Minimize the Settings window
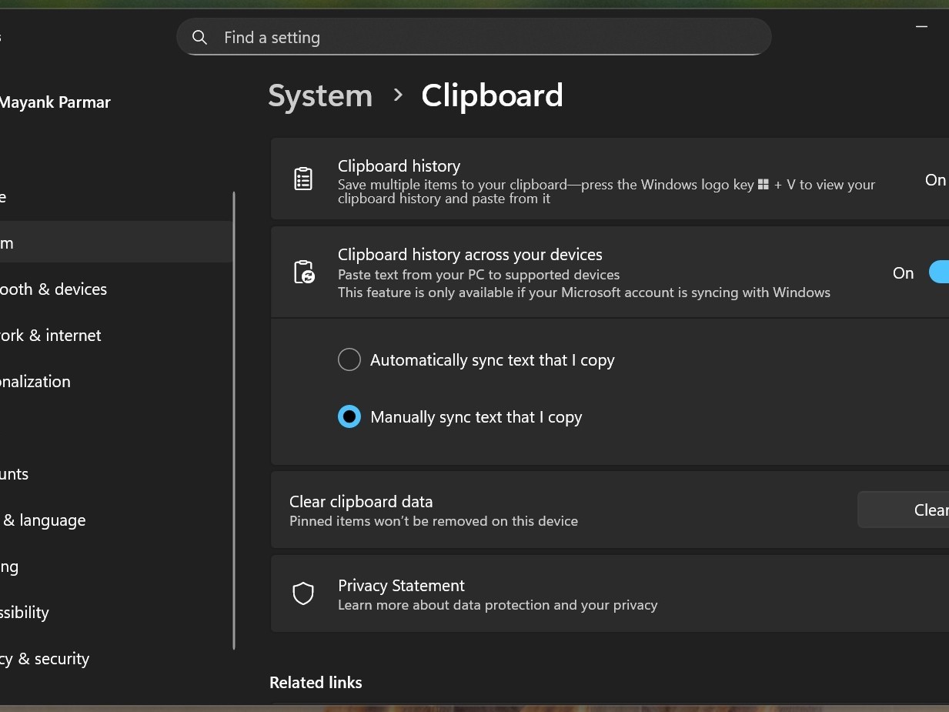The height and width of the screenshot is (712, 949). tap(921, 27)
